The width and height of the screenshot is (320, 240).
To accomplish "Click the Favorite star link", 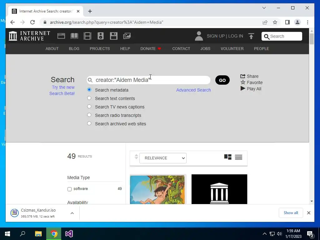I will click(x=252, y=82).
